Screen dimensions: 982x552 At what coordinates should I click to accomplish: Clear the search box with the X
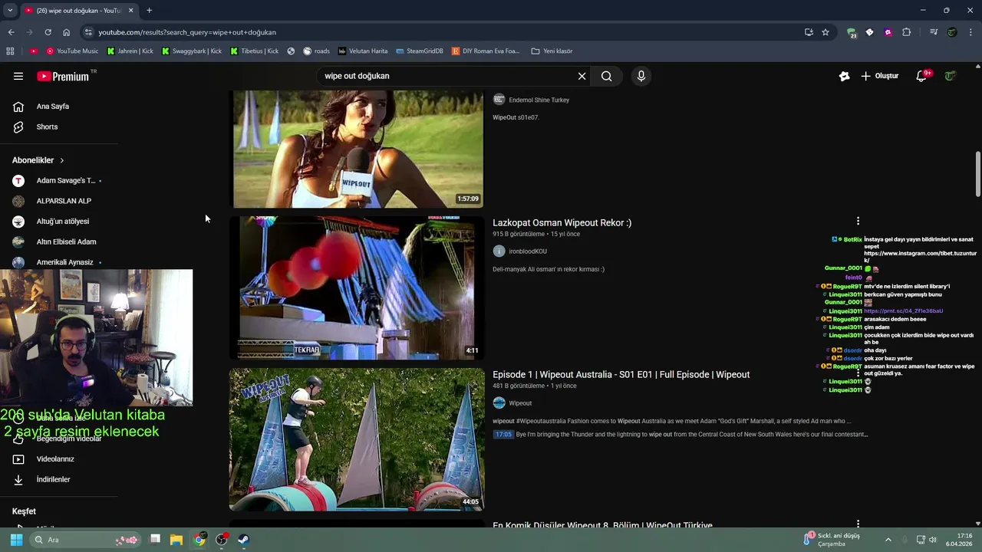pos(582,76)
